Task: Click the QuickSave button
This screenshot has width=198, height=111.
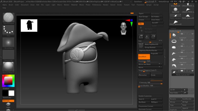Action: coord(138,2)
